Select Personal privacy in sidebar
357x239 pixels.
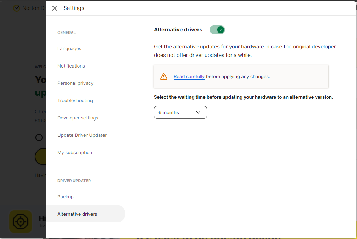[x=76, y=83]
